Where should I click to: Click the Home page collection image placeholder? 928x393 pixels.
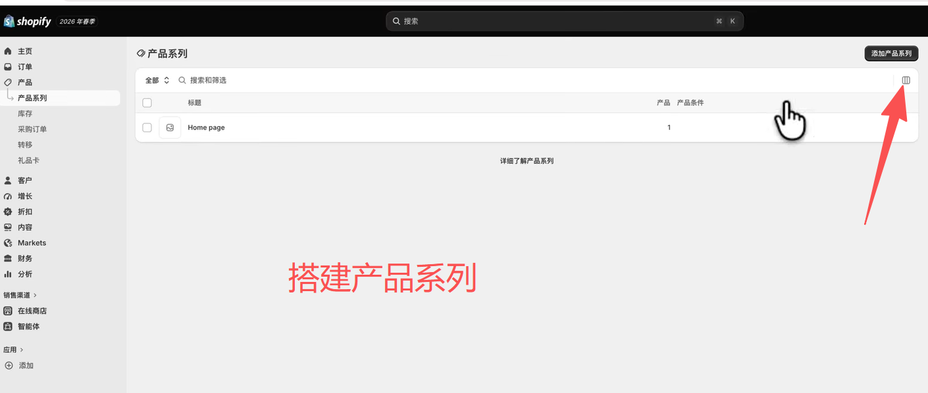pos(170,127)
